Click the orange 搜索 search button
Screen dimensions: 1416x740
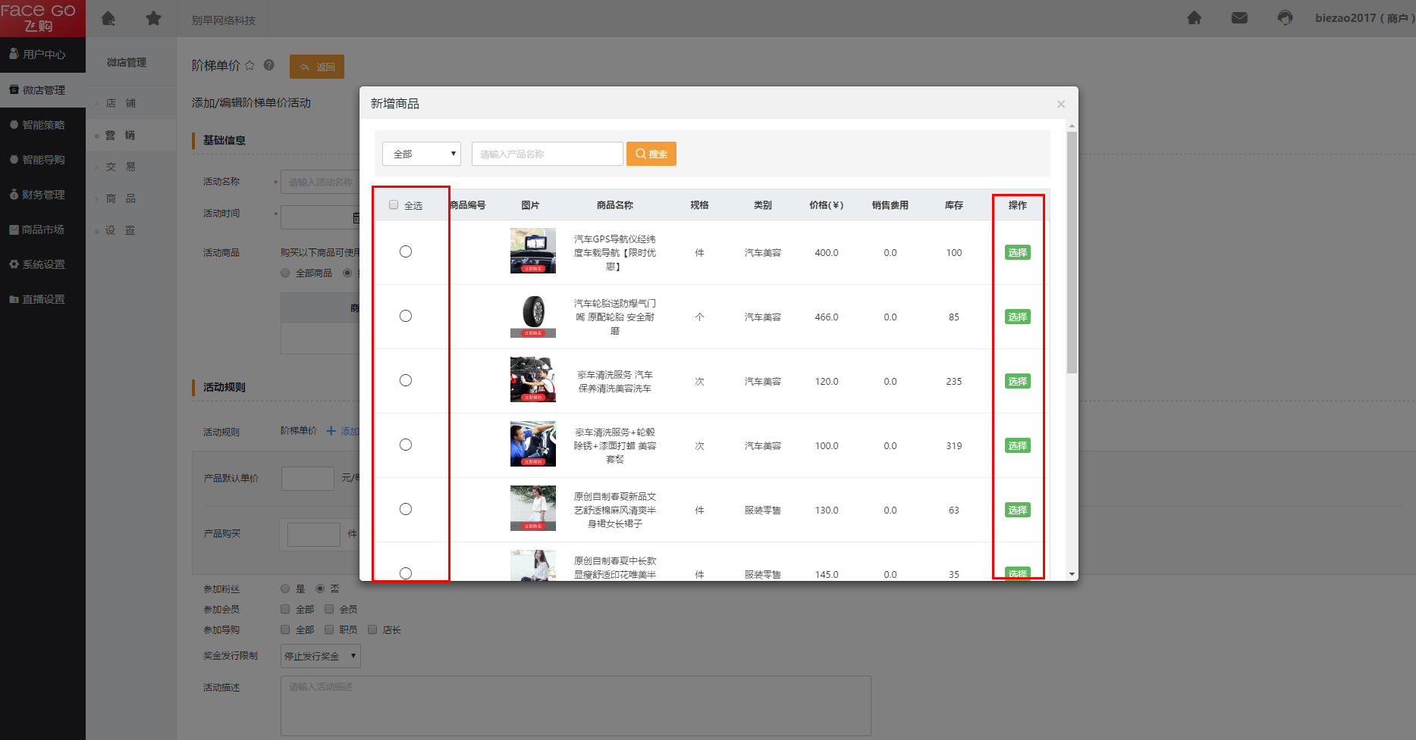click(x=651, y=154)
